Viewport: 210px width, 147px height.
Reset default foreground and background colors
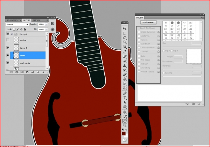[x=123, y=129]
